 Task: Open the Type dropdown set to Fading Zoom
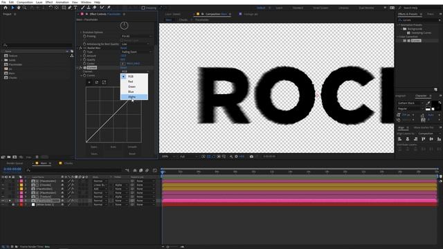pyautogui.click(x=137, y=52)
